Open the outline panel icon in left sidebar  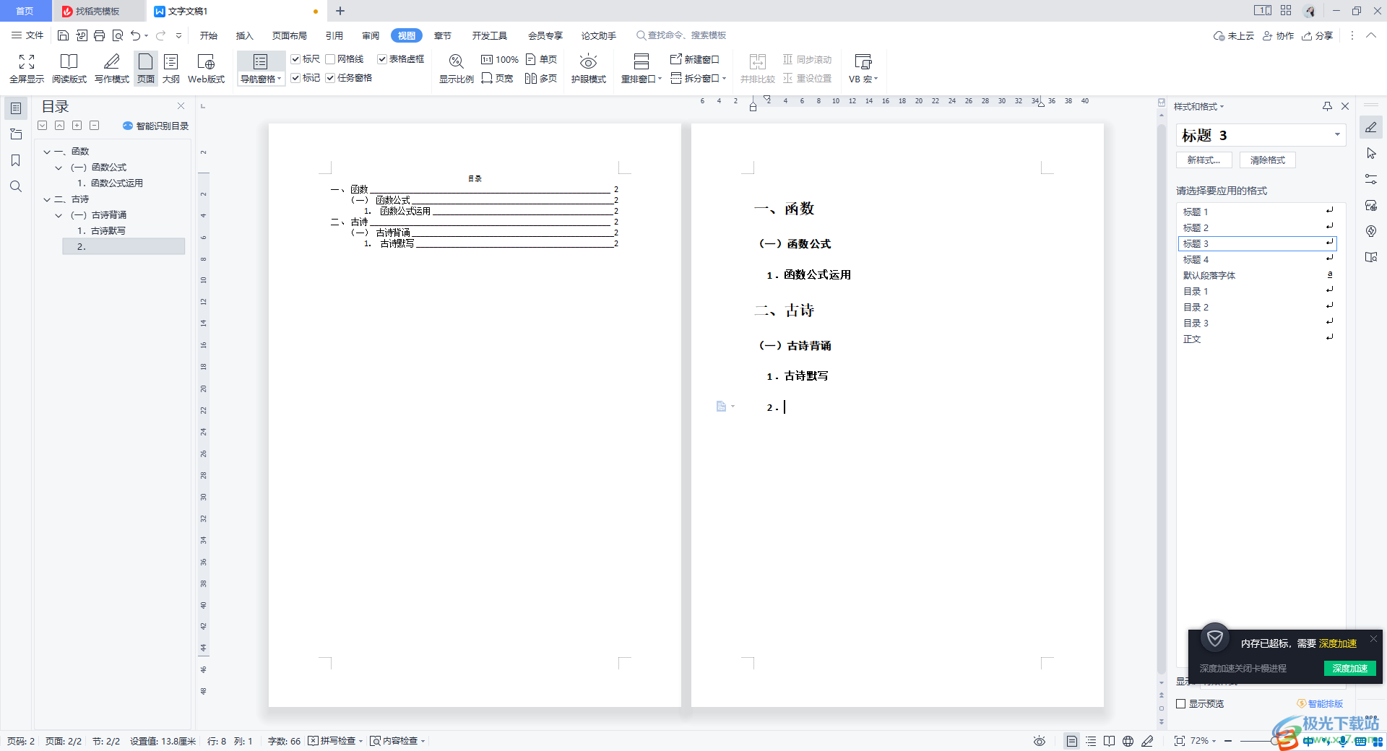coord(15,108)
